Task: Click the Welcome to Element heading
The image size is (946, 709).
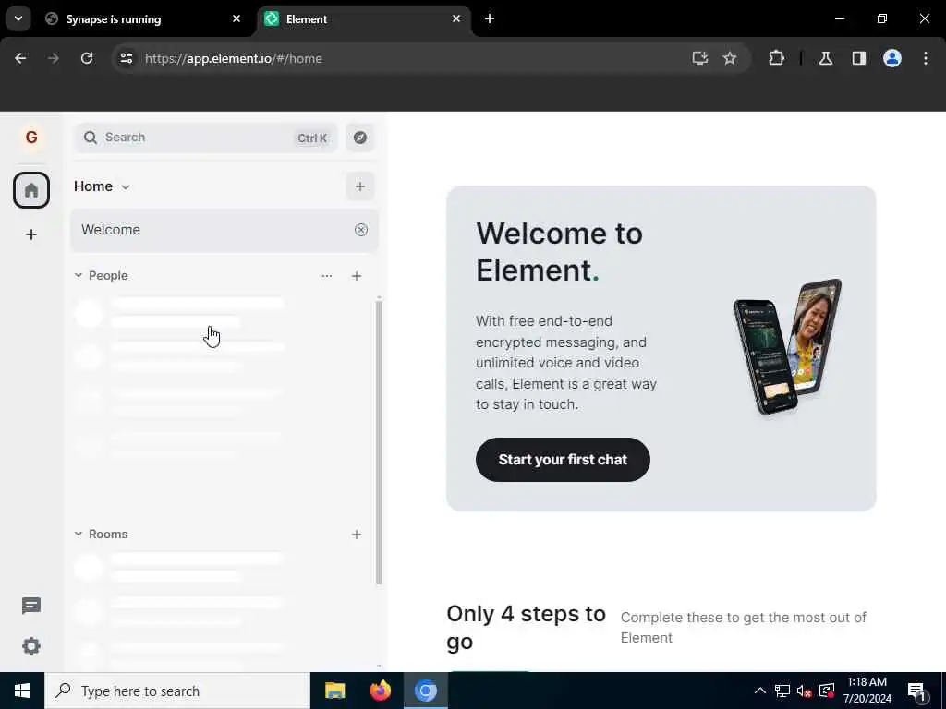Action: coord(559,251)
